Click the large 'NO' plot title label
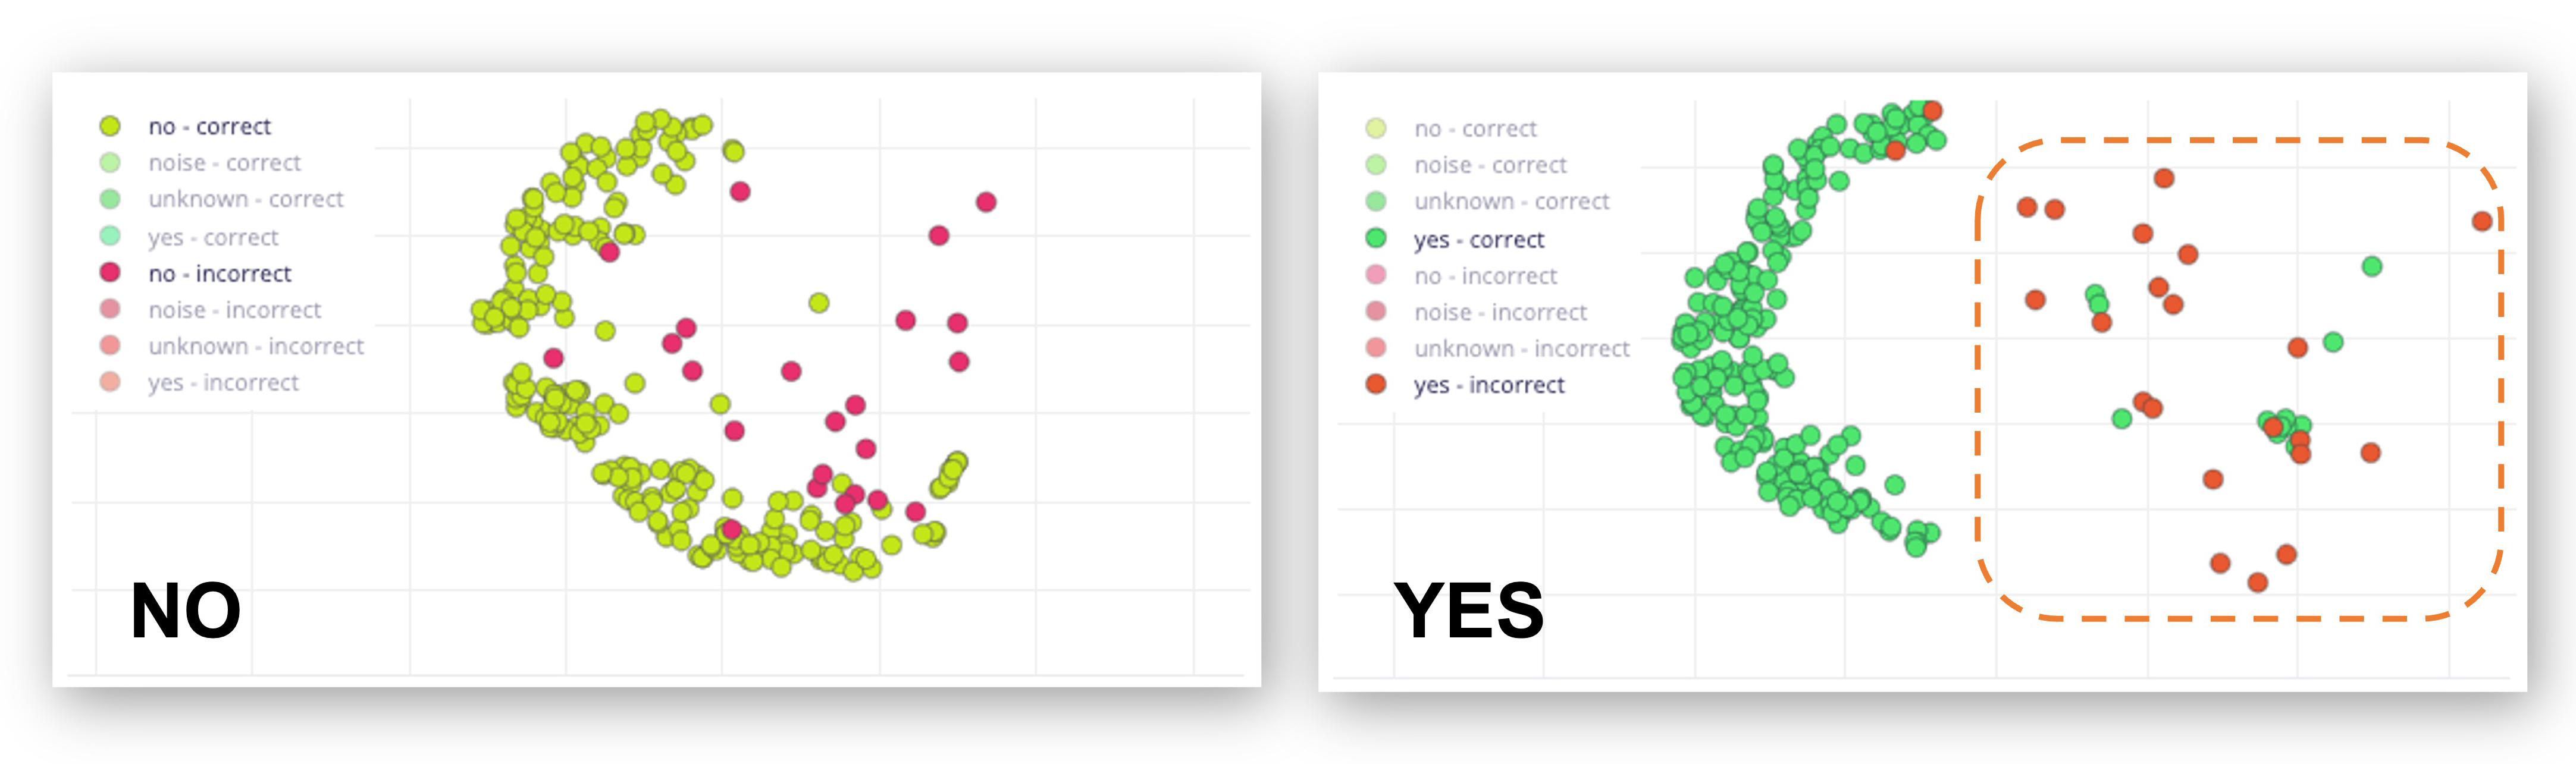 pyautogui.click(x=186, y=610)
